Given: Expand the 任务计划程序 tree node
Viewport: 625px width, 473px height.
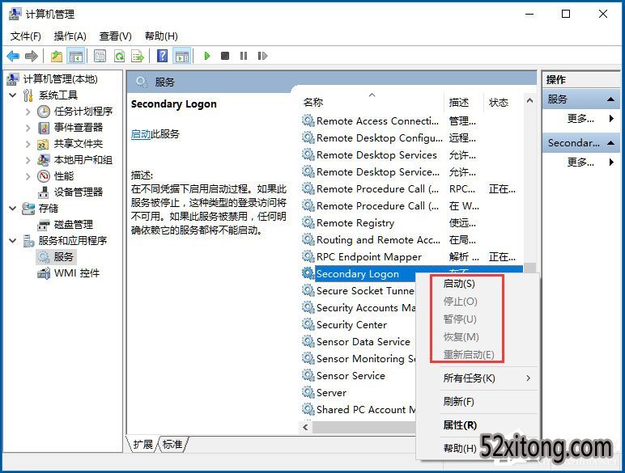Looking at the screenshot, I should pyautogui.click(x=28, y=111).
